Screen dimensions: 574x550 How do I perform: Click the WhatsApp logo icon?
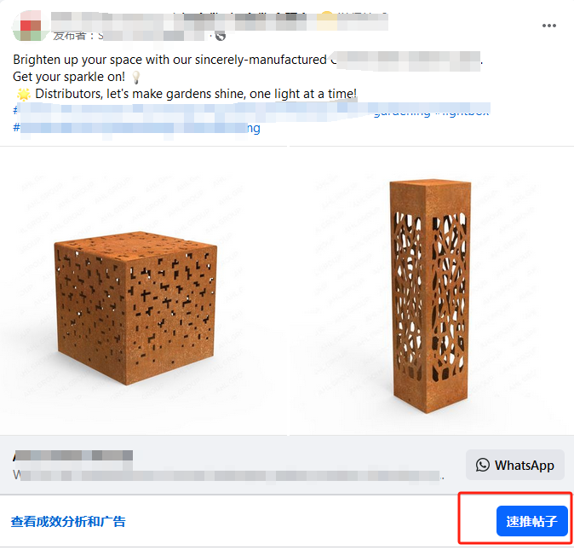coord(483,465)
